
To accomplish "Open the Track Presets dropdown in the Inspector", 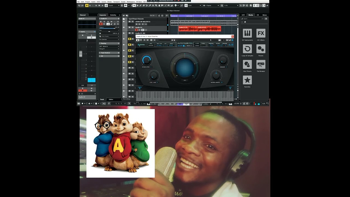I will point(109,36).
